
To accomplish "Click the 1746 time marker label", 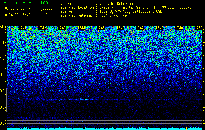I will (120, 28).
